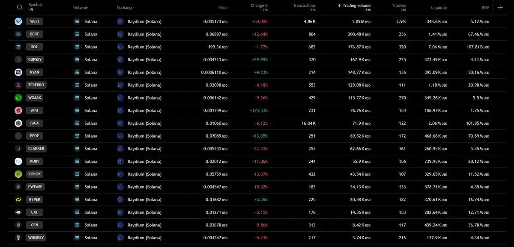Click the WLFI token logo icon

click(18, 21)
